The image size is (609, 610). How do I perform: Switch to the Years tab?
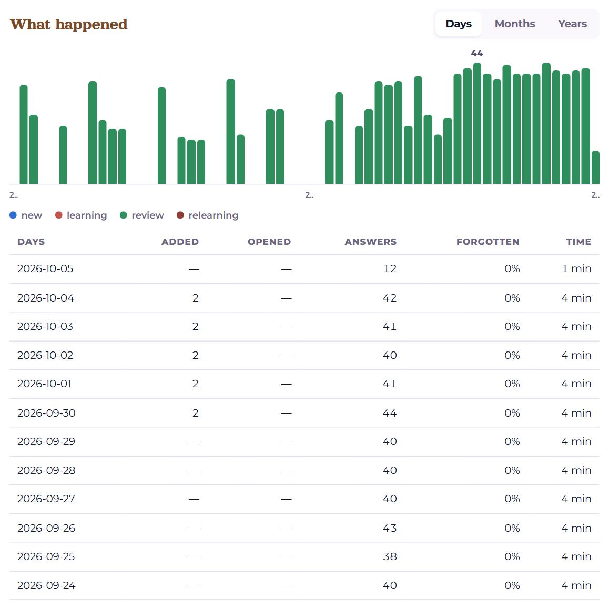click(572, 24)
